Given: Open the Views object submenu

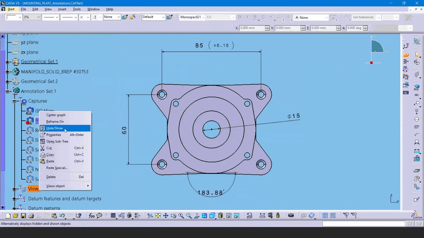Looking at the screenshot, I should click(x=55, y=186).
